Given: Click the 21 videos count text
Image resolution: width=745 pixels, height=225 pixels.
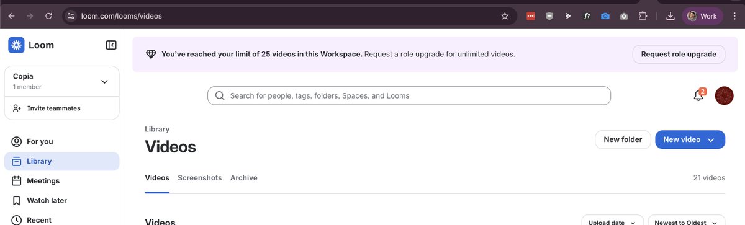Looking at the screenshot, I should click(709, 178).
